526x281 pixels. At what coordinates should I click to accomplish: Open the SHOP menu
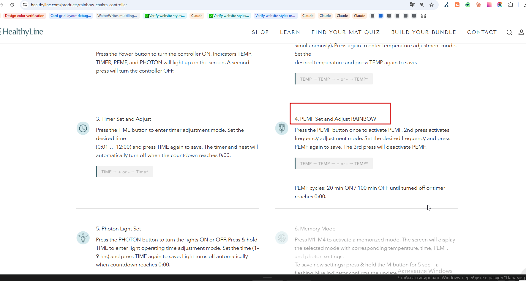click(260, 32)
